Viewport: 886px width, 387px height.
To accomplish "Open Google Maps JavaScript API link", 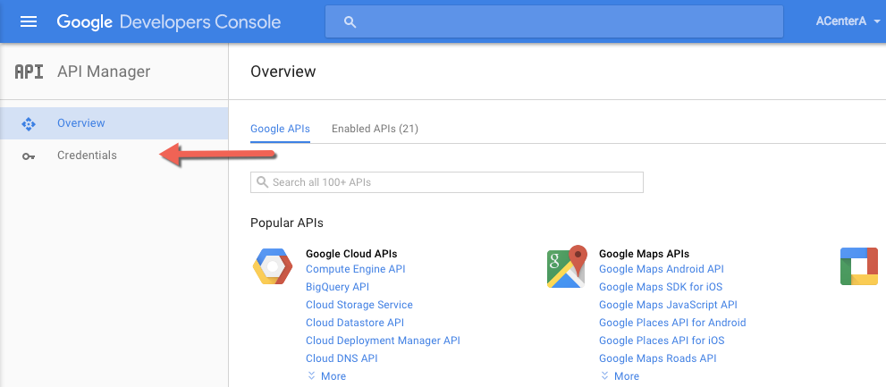I will (x=667, y=305).
